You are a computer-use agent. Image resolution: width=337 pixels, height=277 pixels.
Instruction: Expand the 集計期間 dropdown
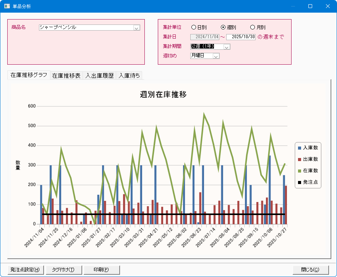pos(226,47)
